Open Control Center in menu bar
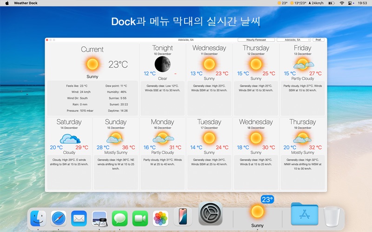Viewport: 372px width, 232px height. coord(351,3)
